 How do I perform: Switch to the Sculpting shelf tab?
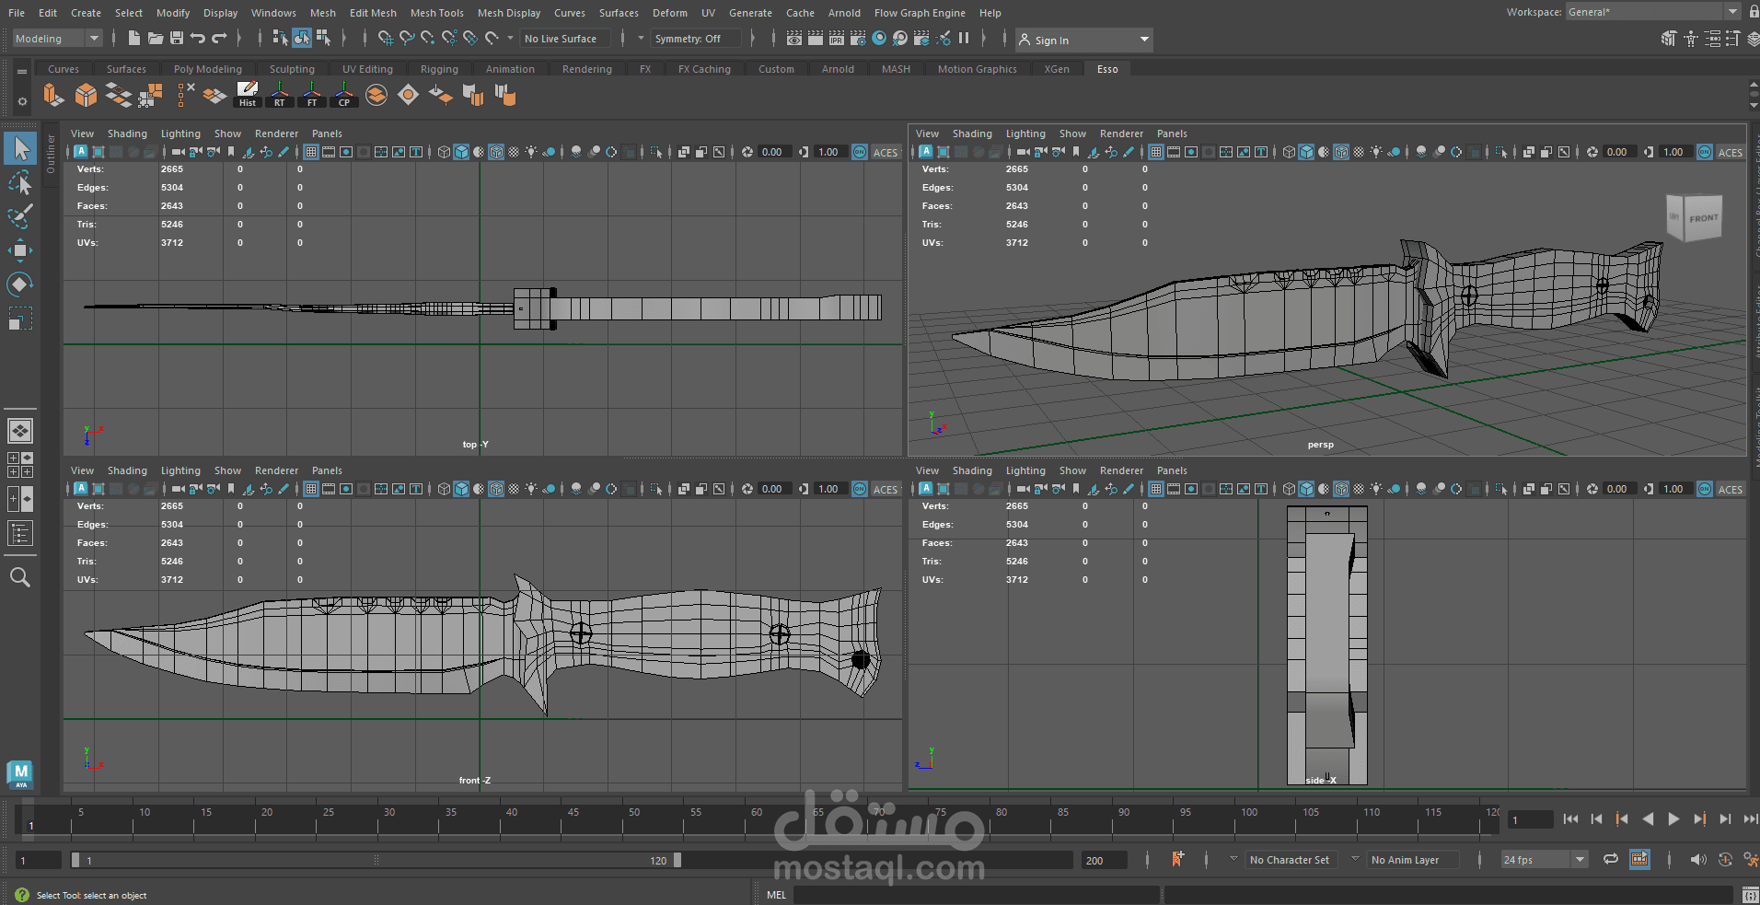pyautogui.click(x=292, y=68)
